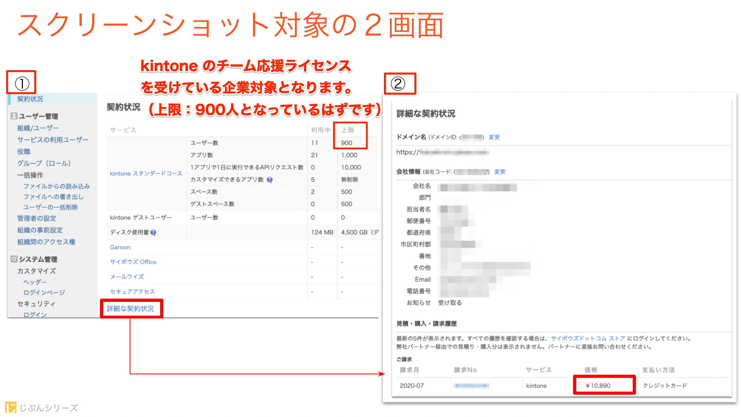Open 組織間のアクセス権 link

click(x=46, y=242)
